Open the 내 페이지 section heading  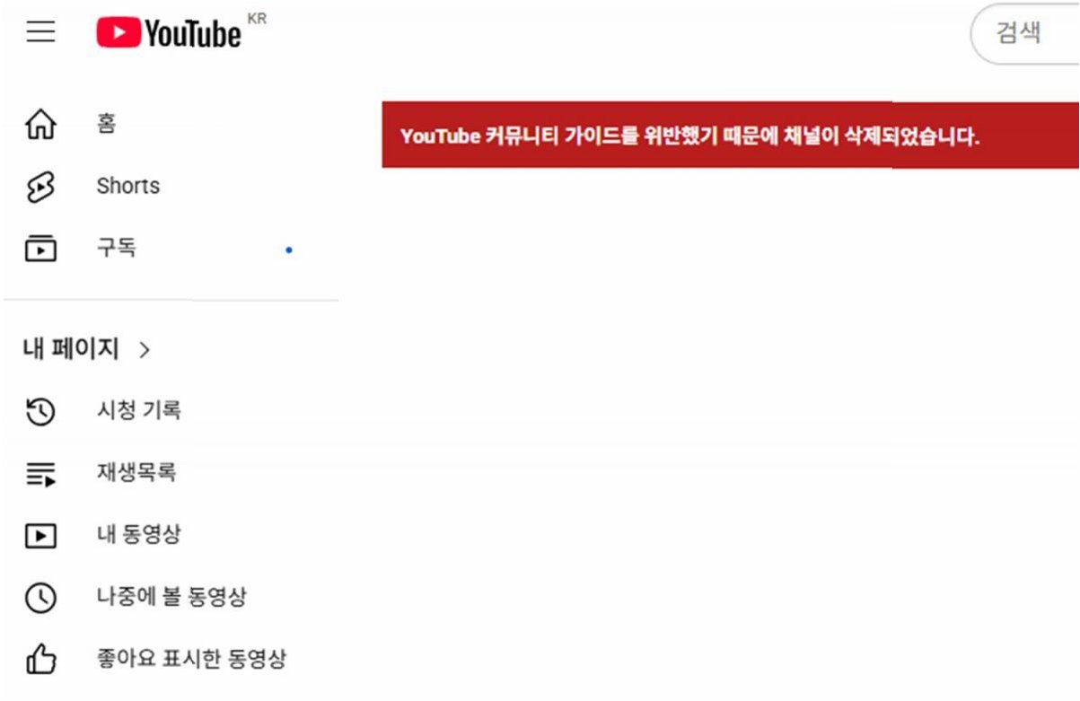coord(71,349)
